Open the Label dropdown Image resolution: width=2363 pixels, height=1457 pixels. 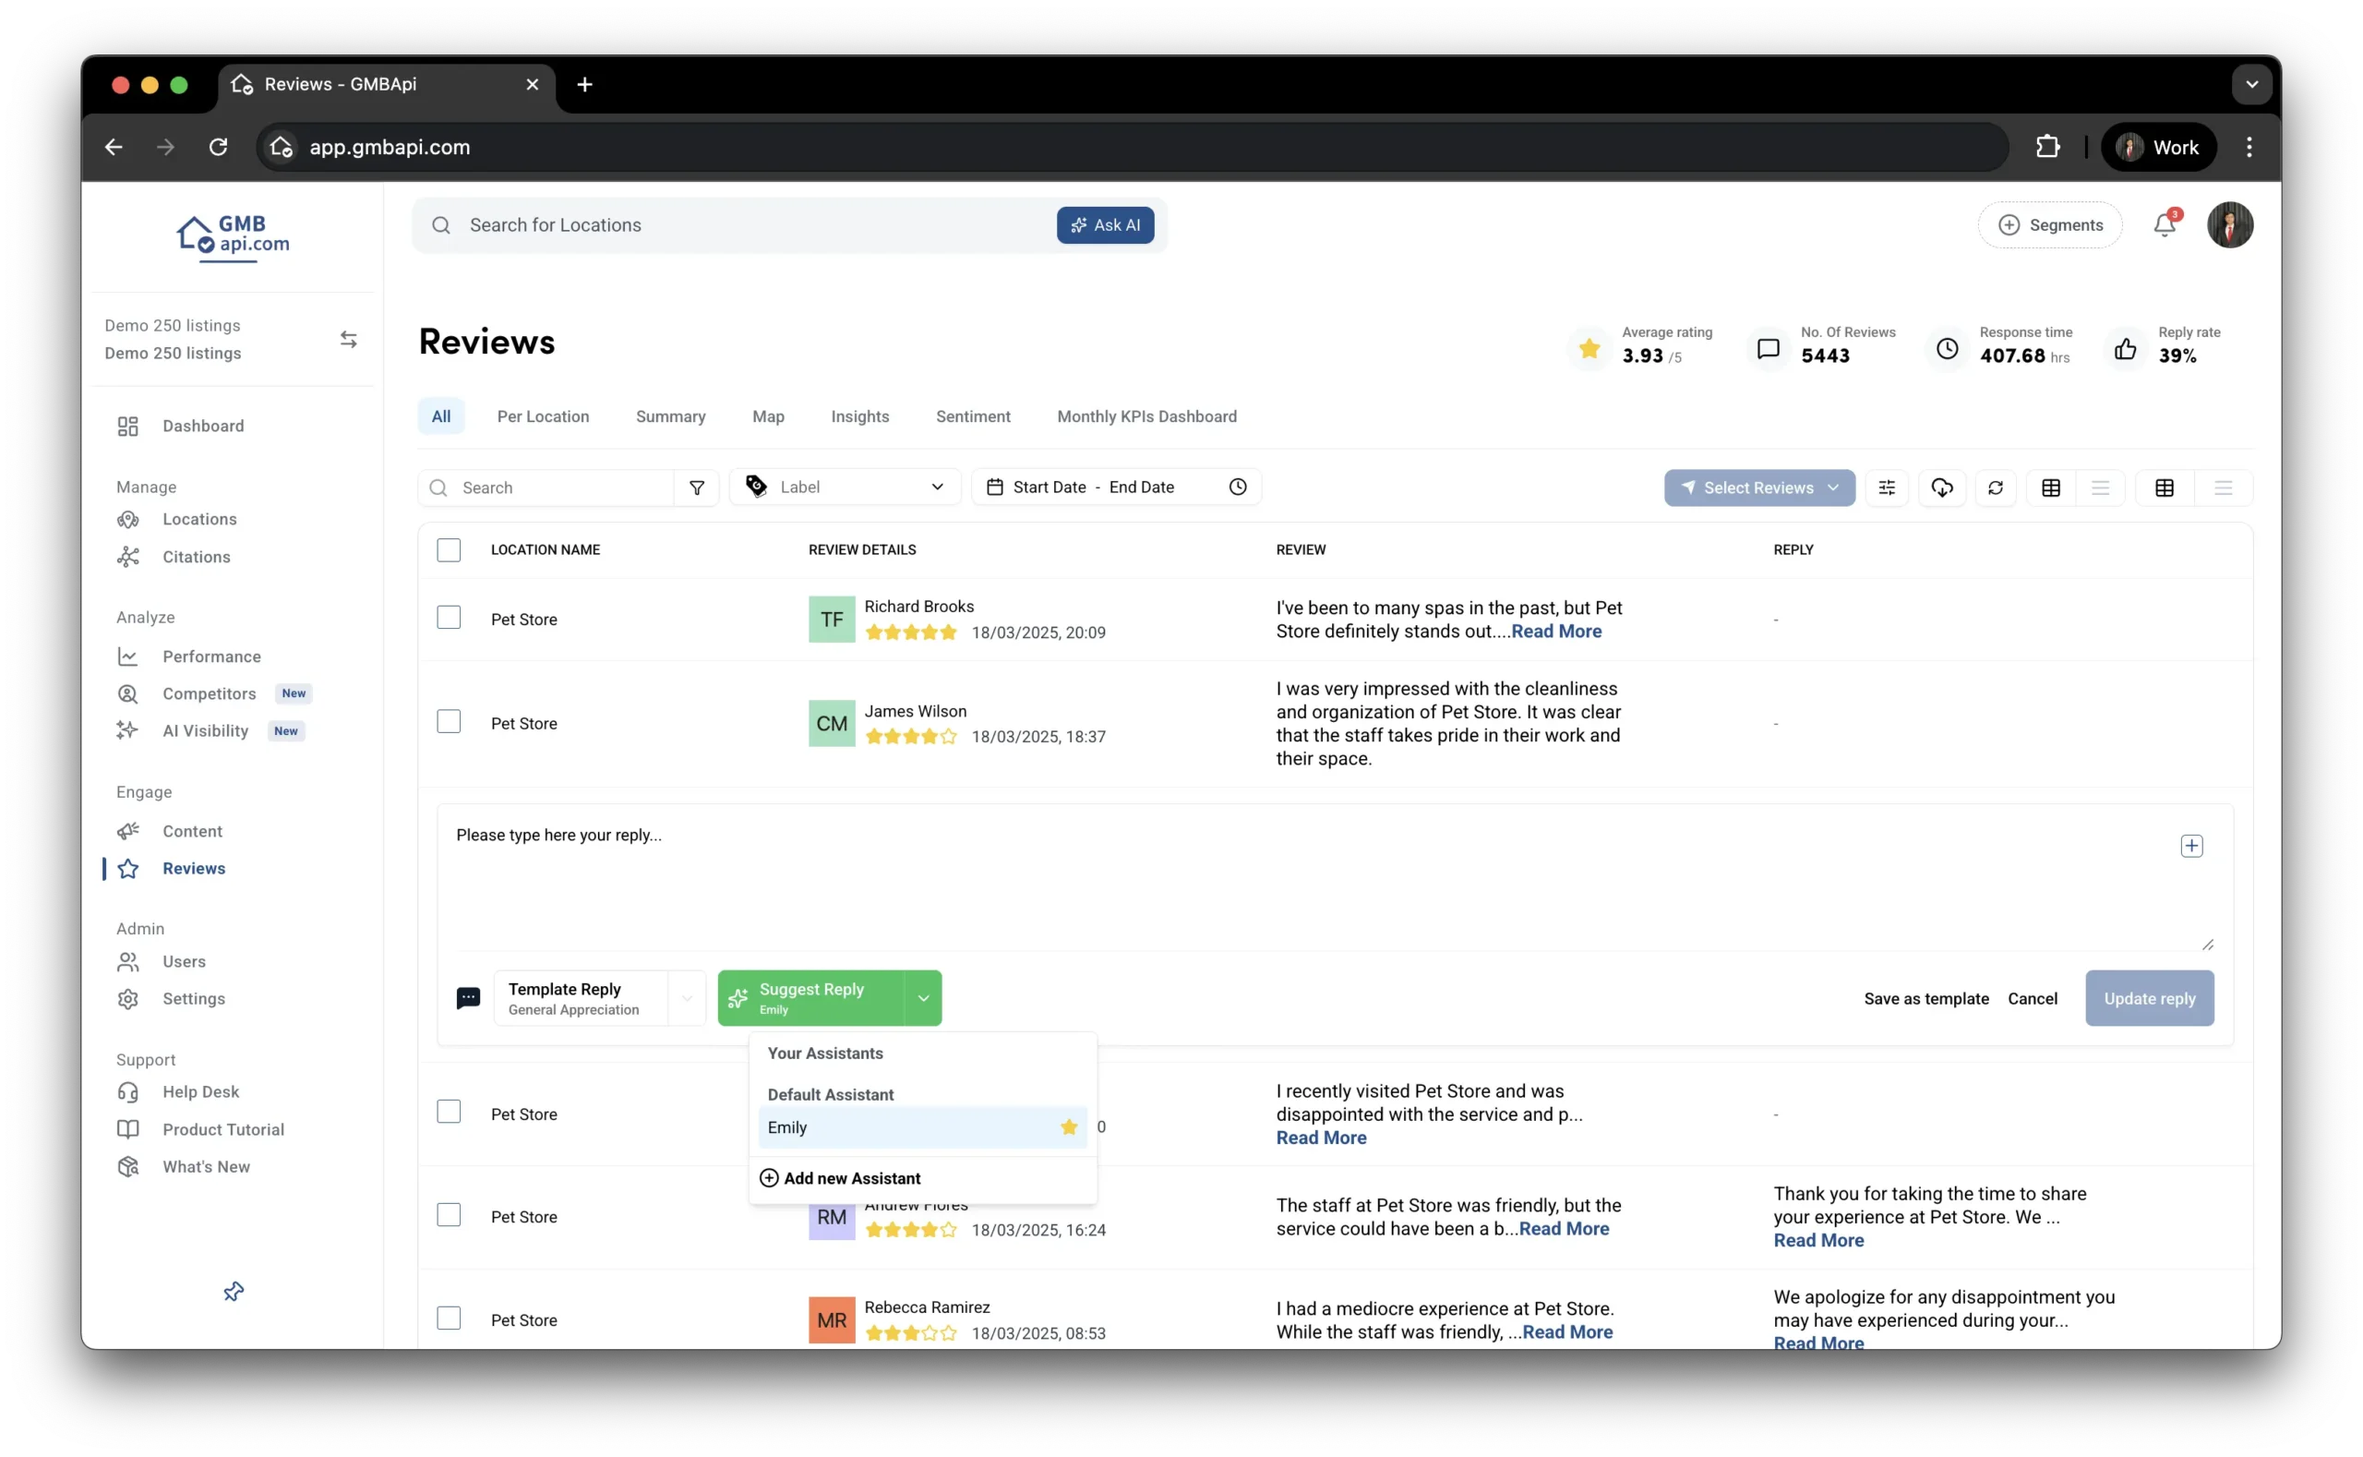coord(845,488)
